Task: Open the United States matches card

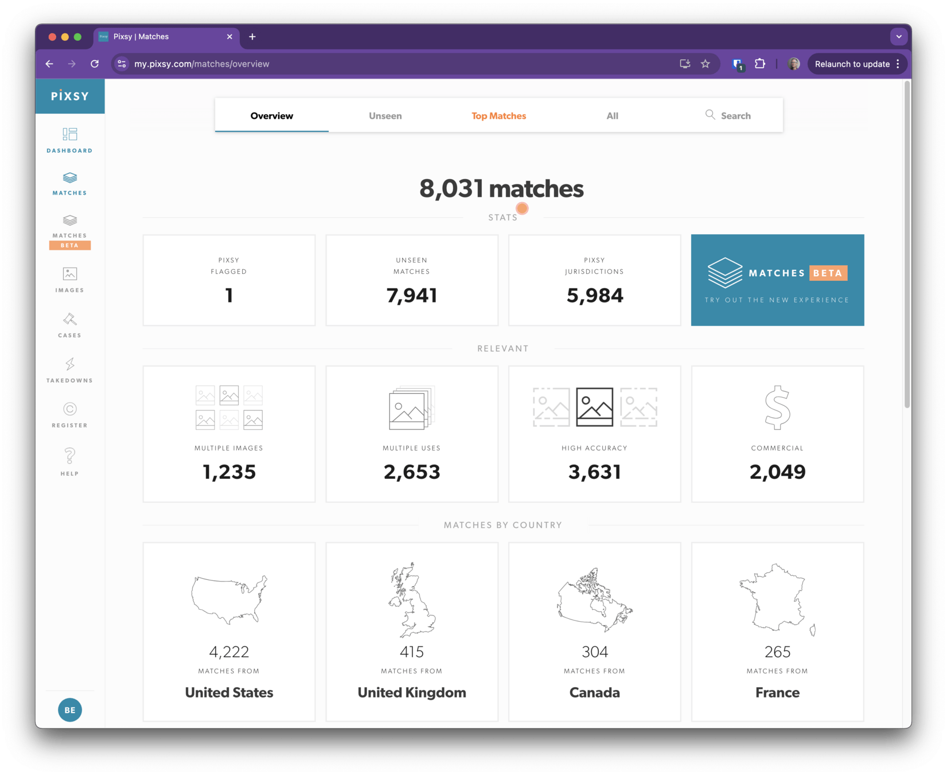Action: [229, 631]
